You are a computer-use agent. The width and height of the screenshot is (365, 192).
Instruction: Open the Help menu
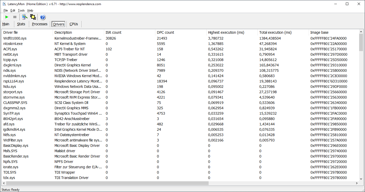pos(30,10)
